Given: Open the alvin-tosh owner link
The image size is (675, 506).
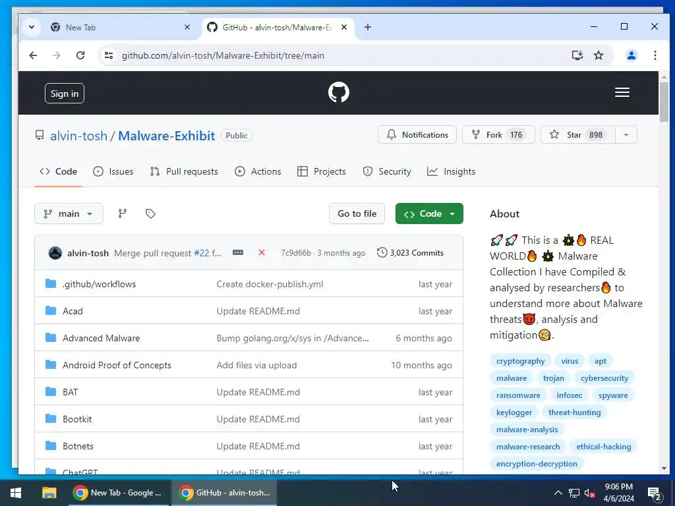Looking at the screenshot, I should (79, 136).
